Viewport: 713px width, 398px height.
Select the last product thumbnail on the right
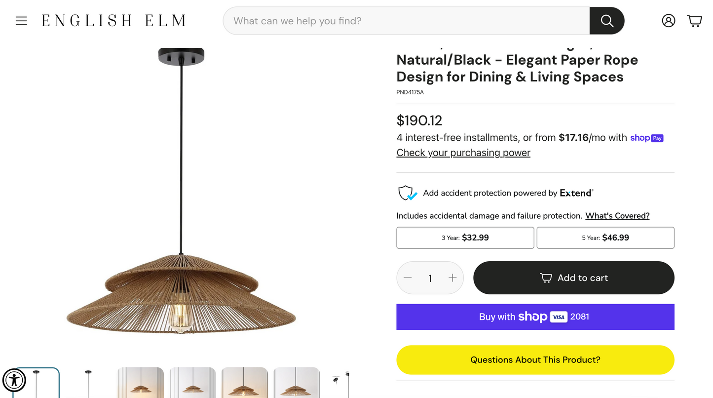pos(341,383)
